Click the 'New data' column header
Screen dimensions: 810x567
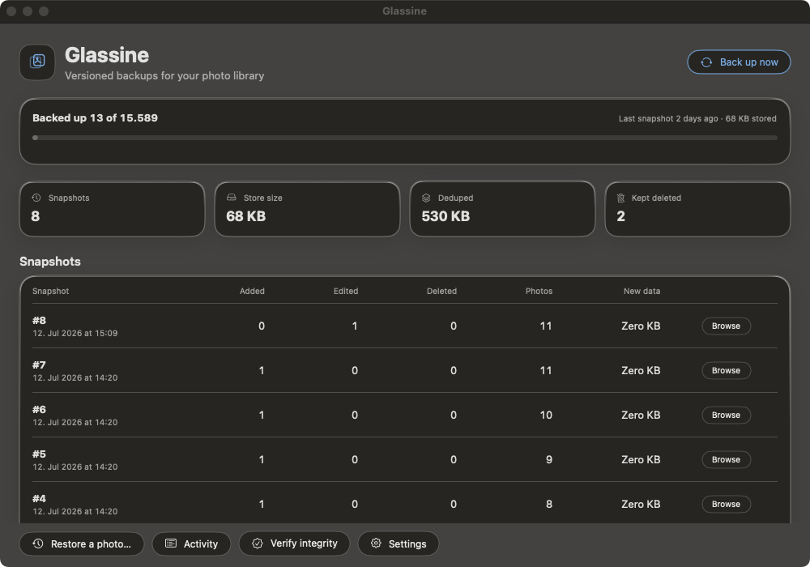pyautogui.click(x=642, y=292)
